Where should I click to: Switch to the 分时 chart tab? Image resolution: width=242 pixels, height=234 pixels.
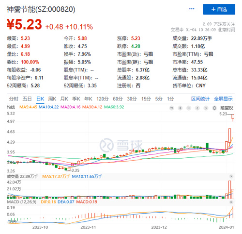tap(14, 99)
